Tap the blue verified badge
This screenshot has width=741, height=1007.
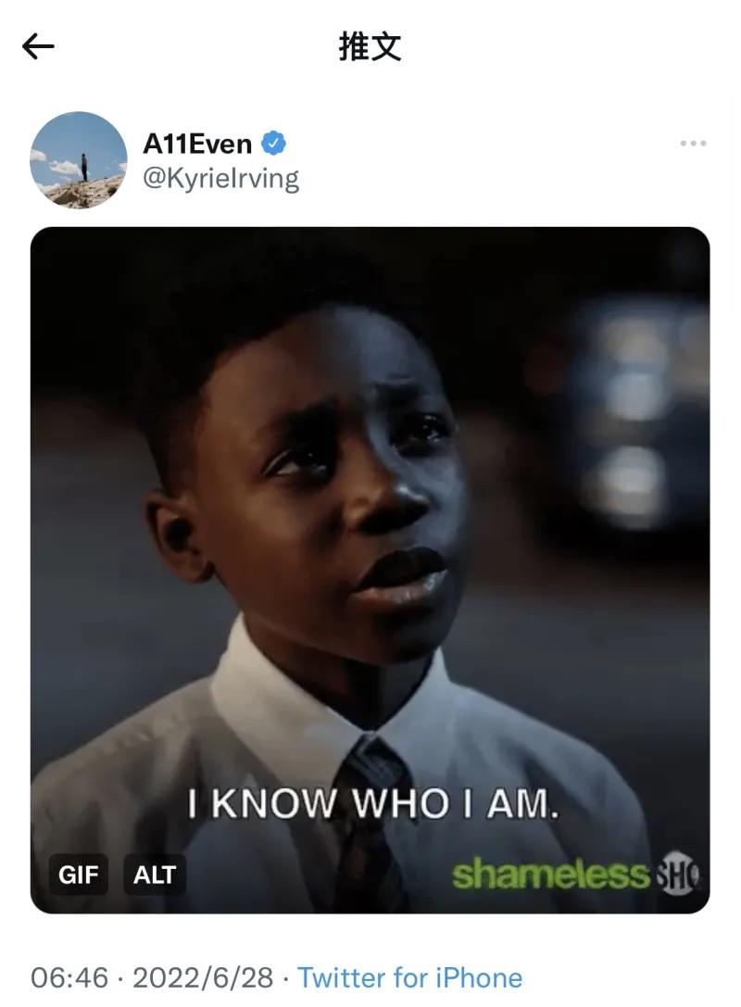(273, 144)
